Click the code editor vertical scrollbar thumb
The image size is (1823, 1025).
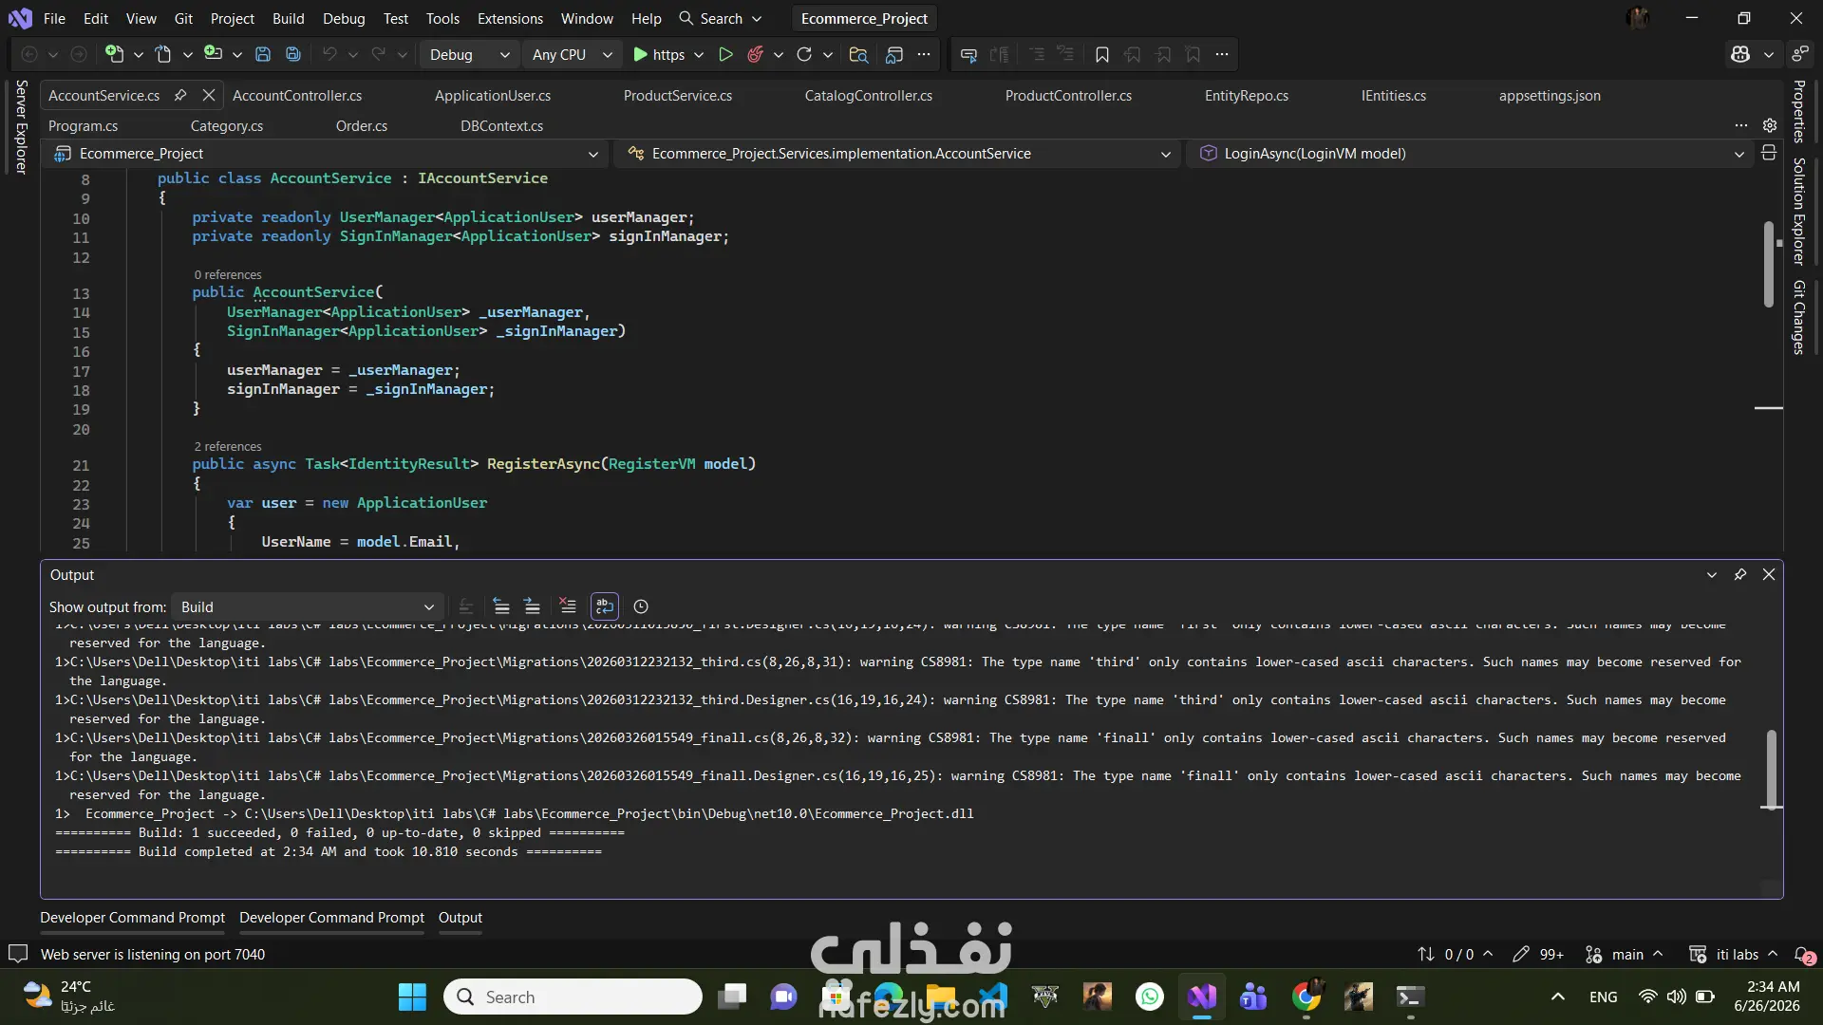point(1768,264)
